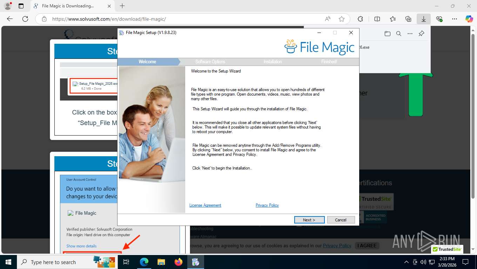Add page to favorites star icon
The width and height of the screenshot is (477, 269).
342,19
